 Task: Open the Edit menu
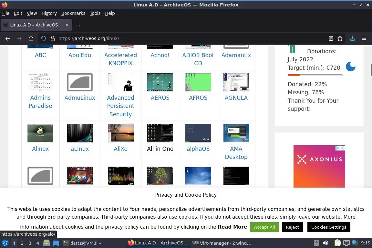[x=18, y=13]
